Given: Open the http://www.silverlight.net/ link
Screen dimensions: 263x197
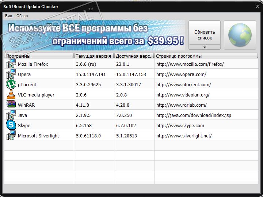Looking at the screenshot, I should 184,136.
